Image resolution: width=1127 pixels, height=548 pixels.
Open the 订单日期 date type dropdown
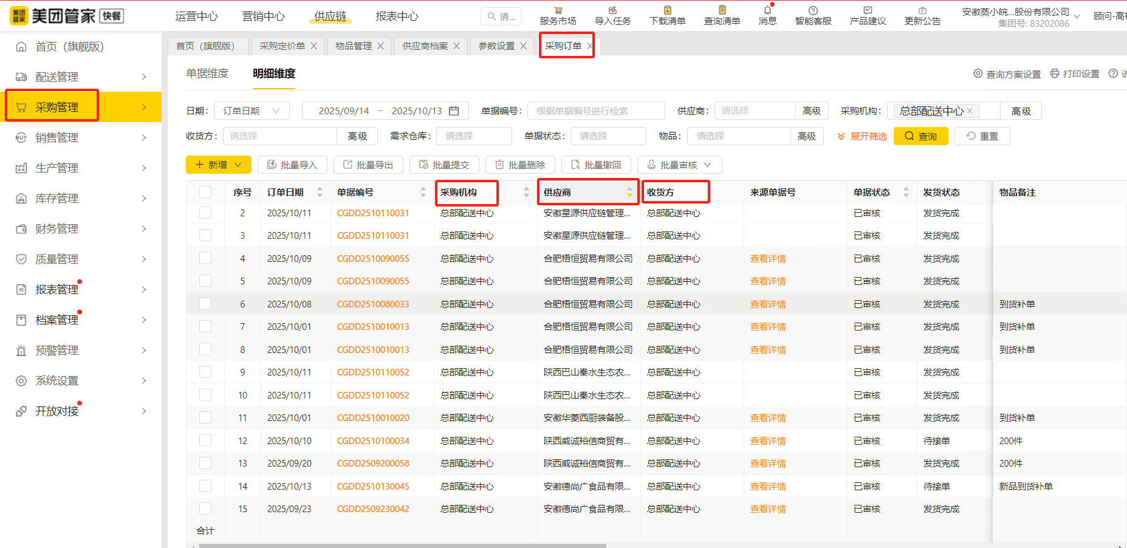pyautogui.click(x=252, y=111)
